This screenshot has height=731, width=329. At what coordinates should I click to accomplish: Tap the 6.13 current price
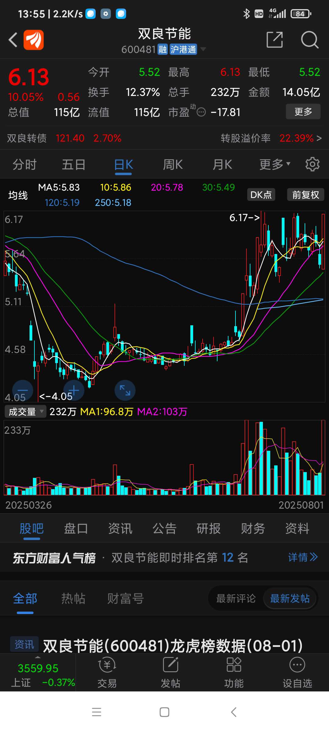coord(29,77)
